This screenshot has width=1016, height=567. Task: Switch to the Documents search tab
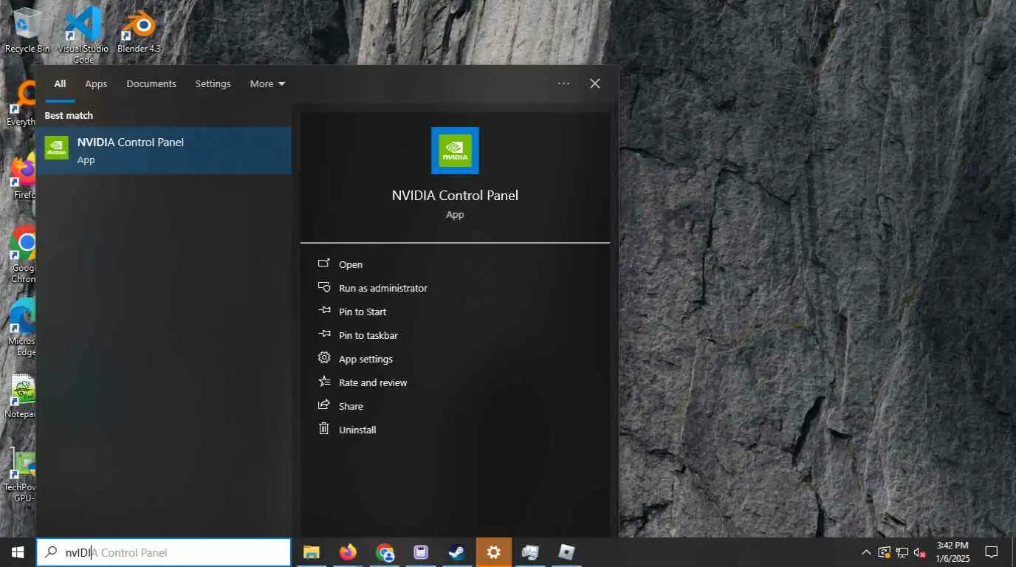pyautogui.click(x=151, y=84)
